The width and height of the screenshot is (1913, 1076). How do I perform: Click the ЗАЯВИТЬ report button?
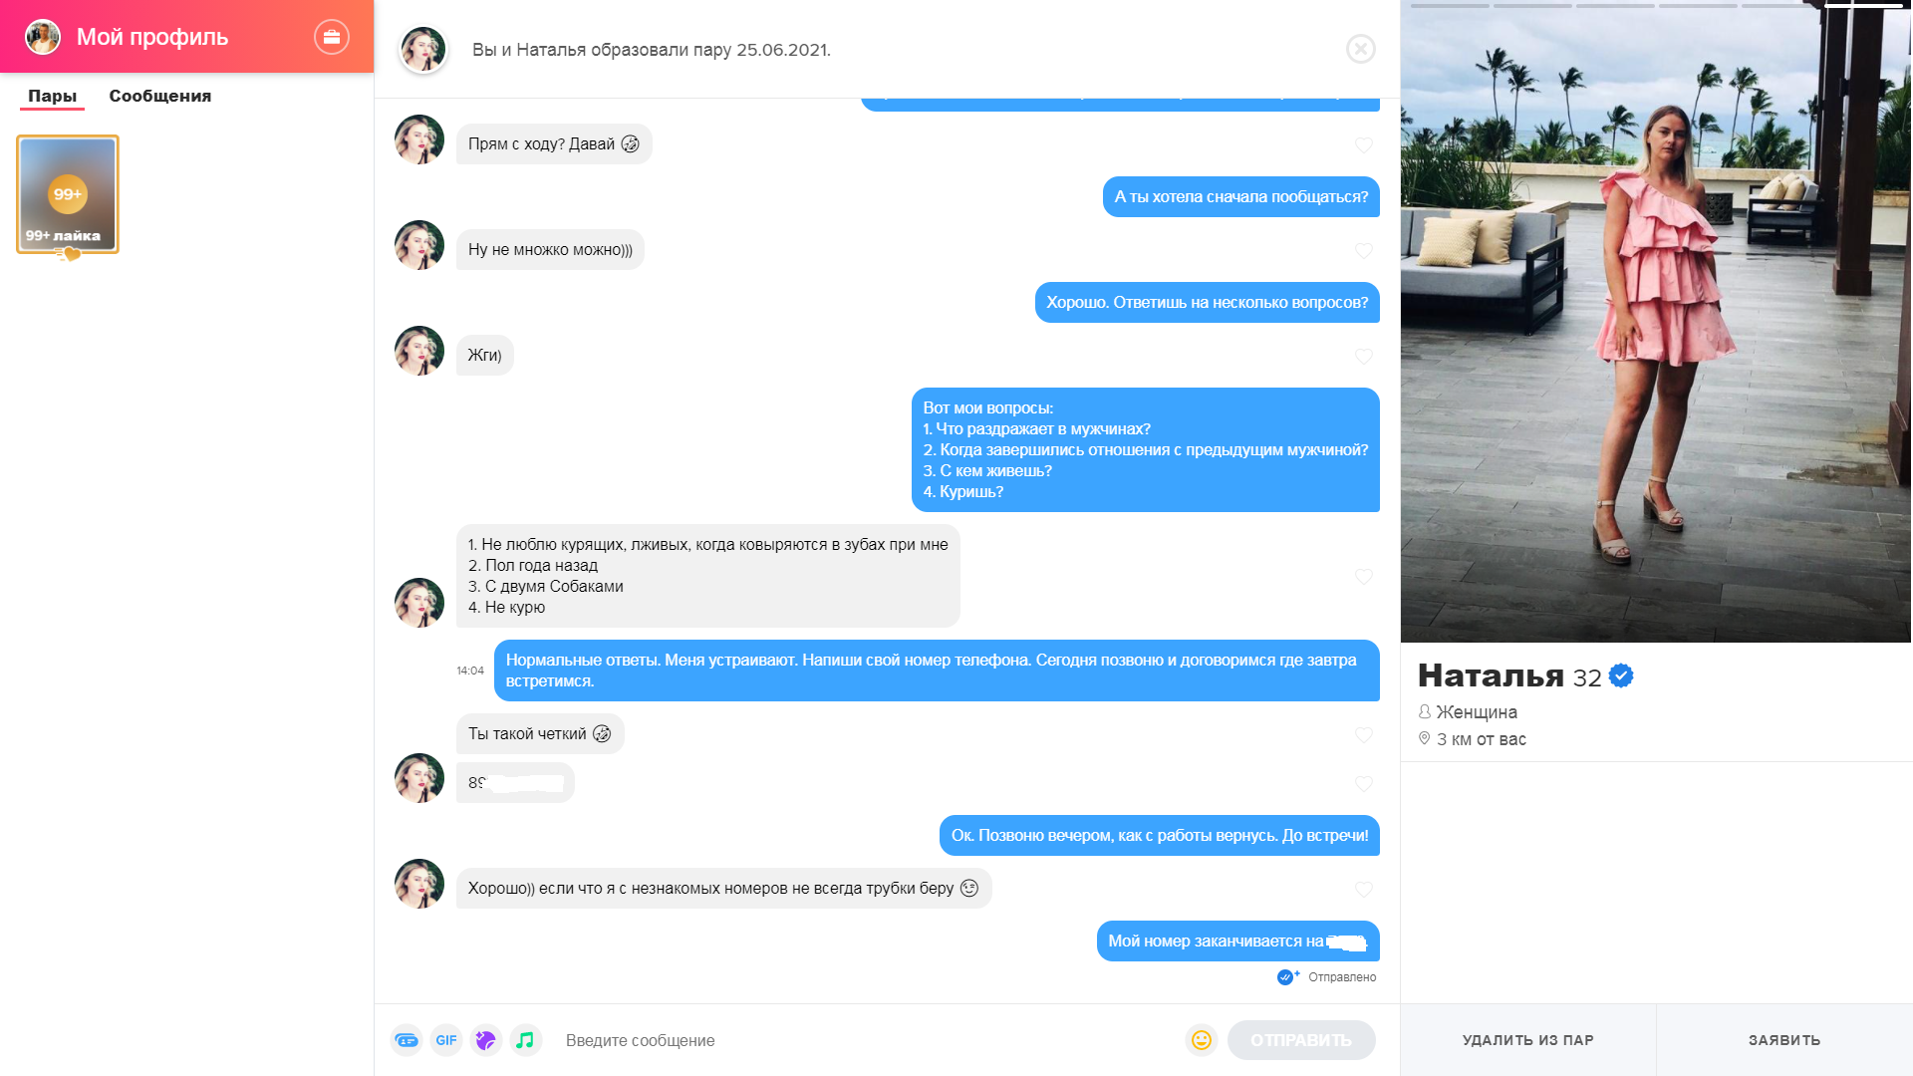(x=1784, y=1040)
